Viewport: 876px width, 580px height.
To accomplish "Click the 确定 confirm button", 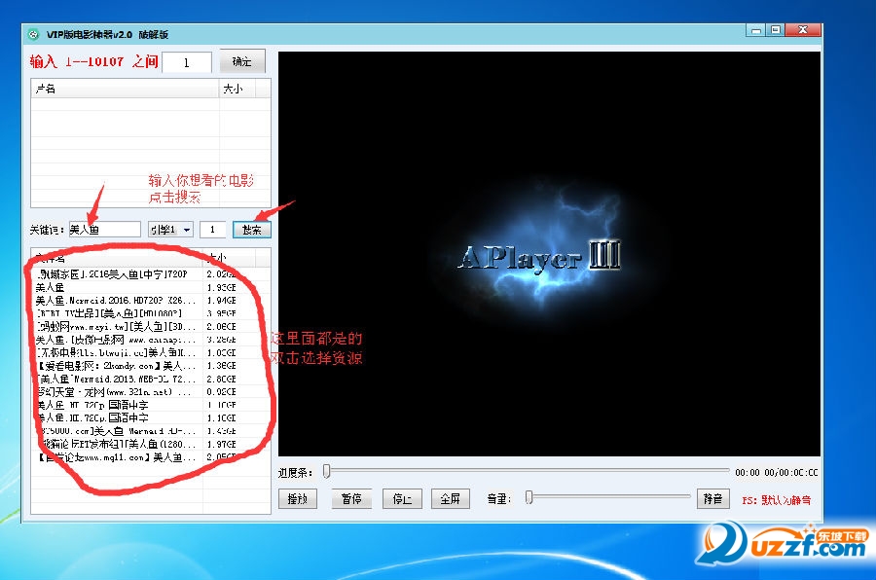I will coord(242,61).
